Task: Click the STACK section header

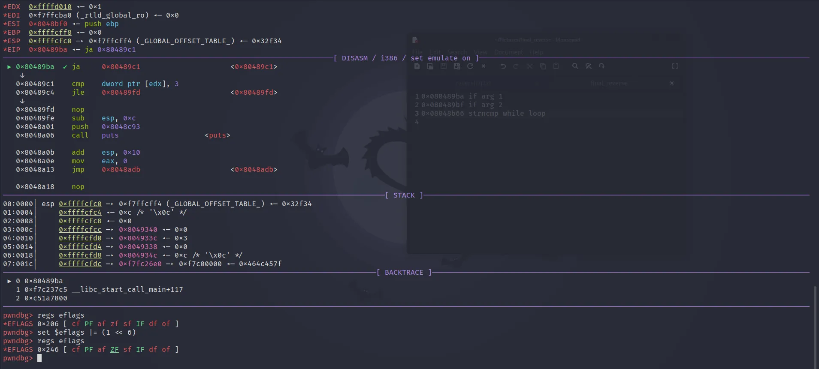Action: pos(404,195)
